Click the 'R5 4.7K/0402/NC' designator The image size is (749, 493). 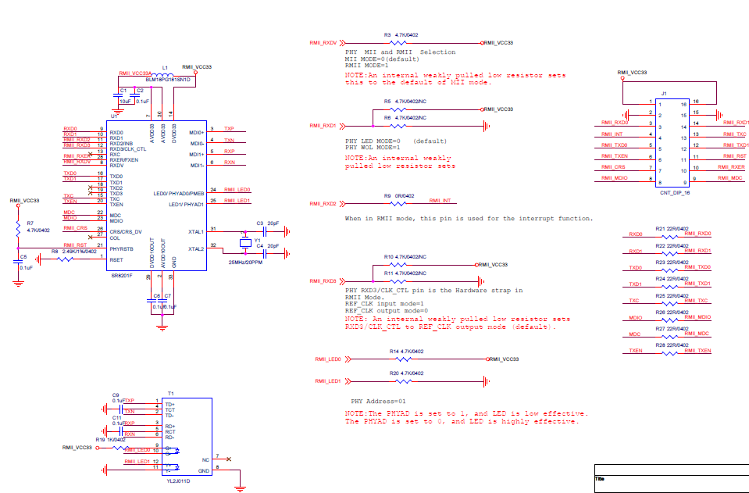pos(405,102)
